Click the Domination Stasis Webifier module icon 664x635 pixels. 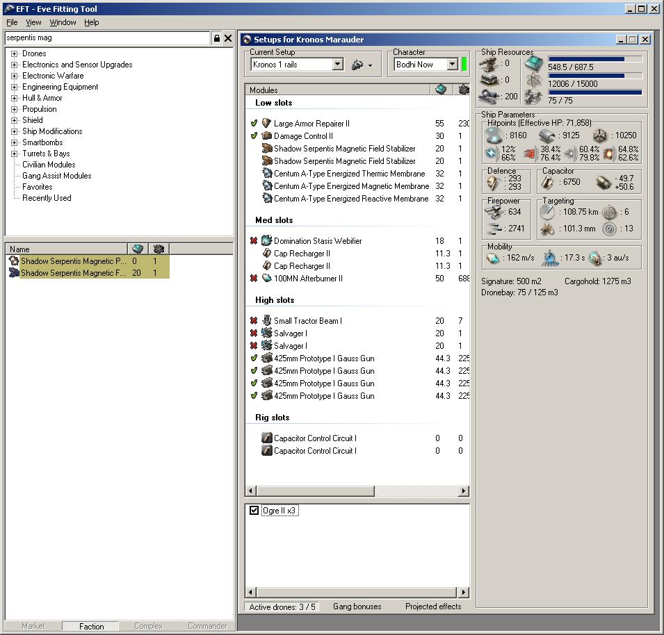tap(266, 240)
